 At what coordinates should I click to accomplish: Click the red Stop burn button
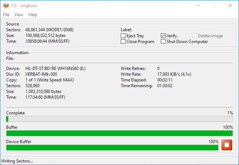[x=227, y=145]
